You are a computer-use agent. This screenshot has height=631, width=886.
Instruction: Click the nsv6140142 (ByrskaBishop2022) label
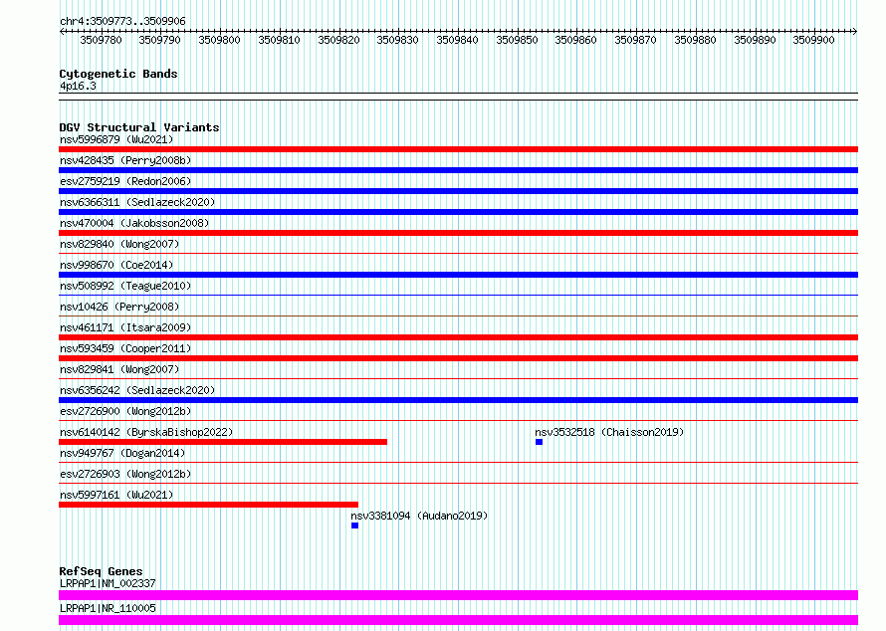click(x=146, y=432)
